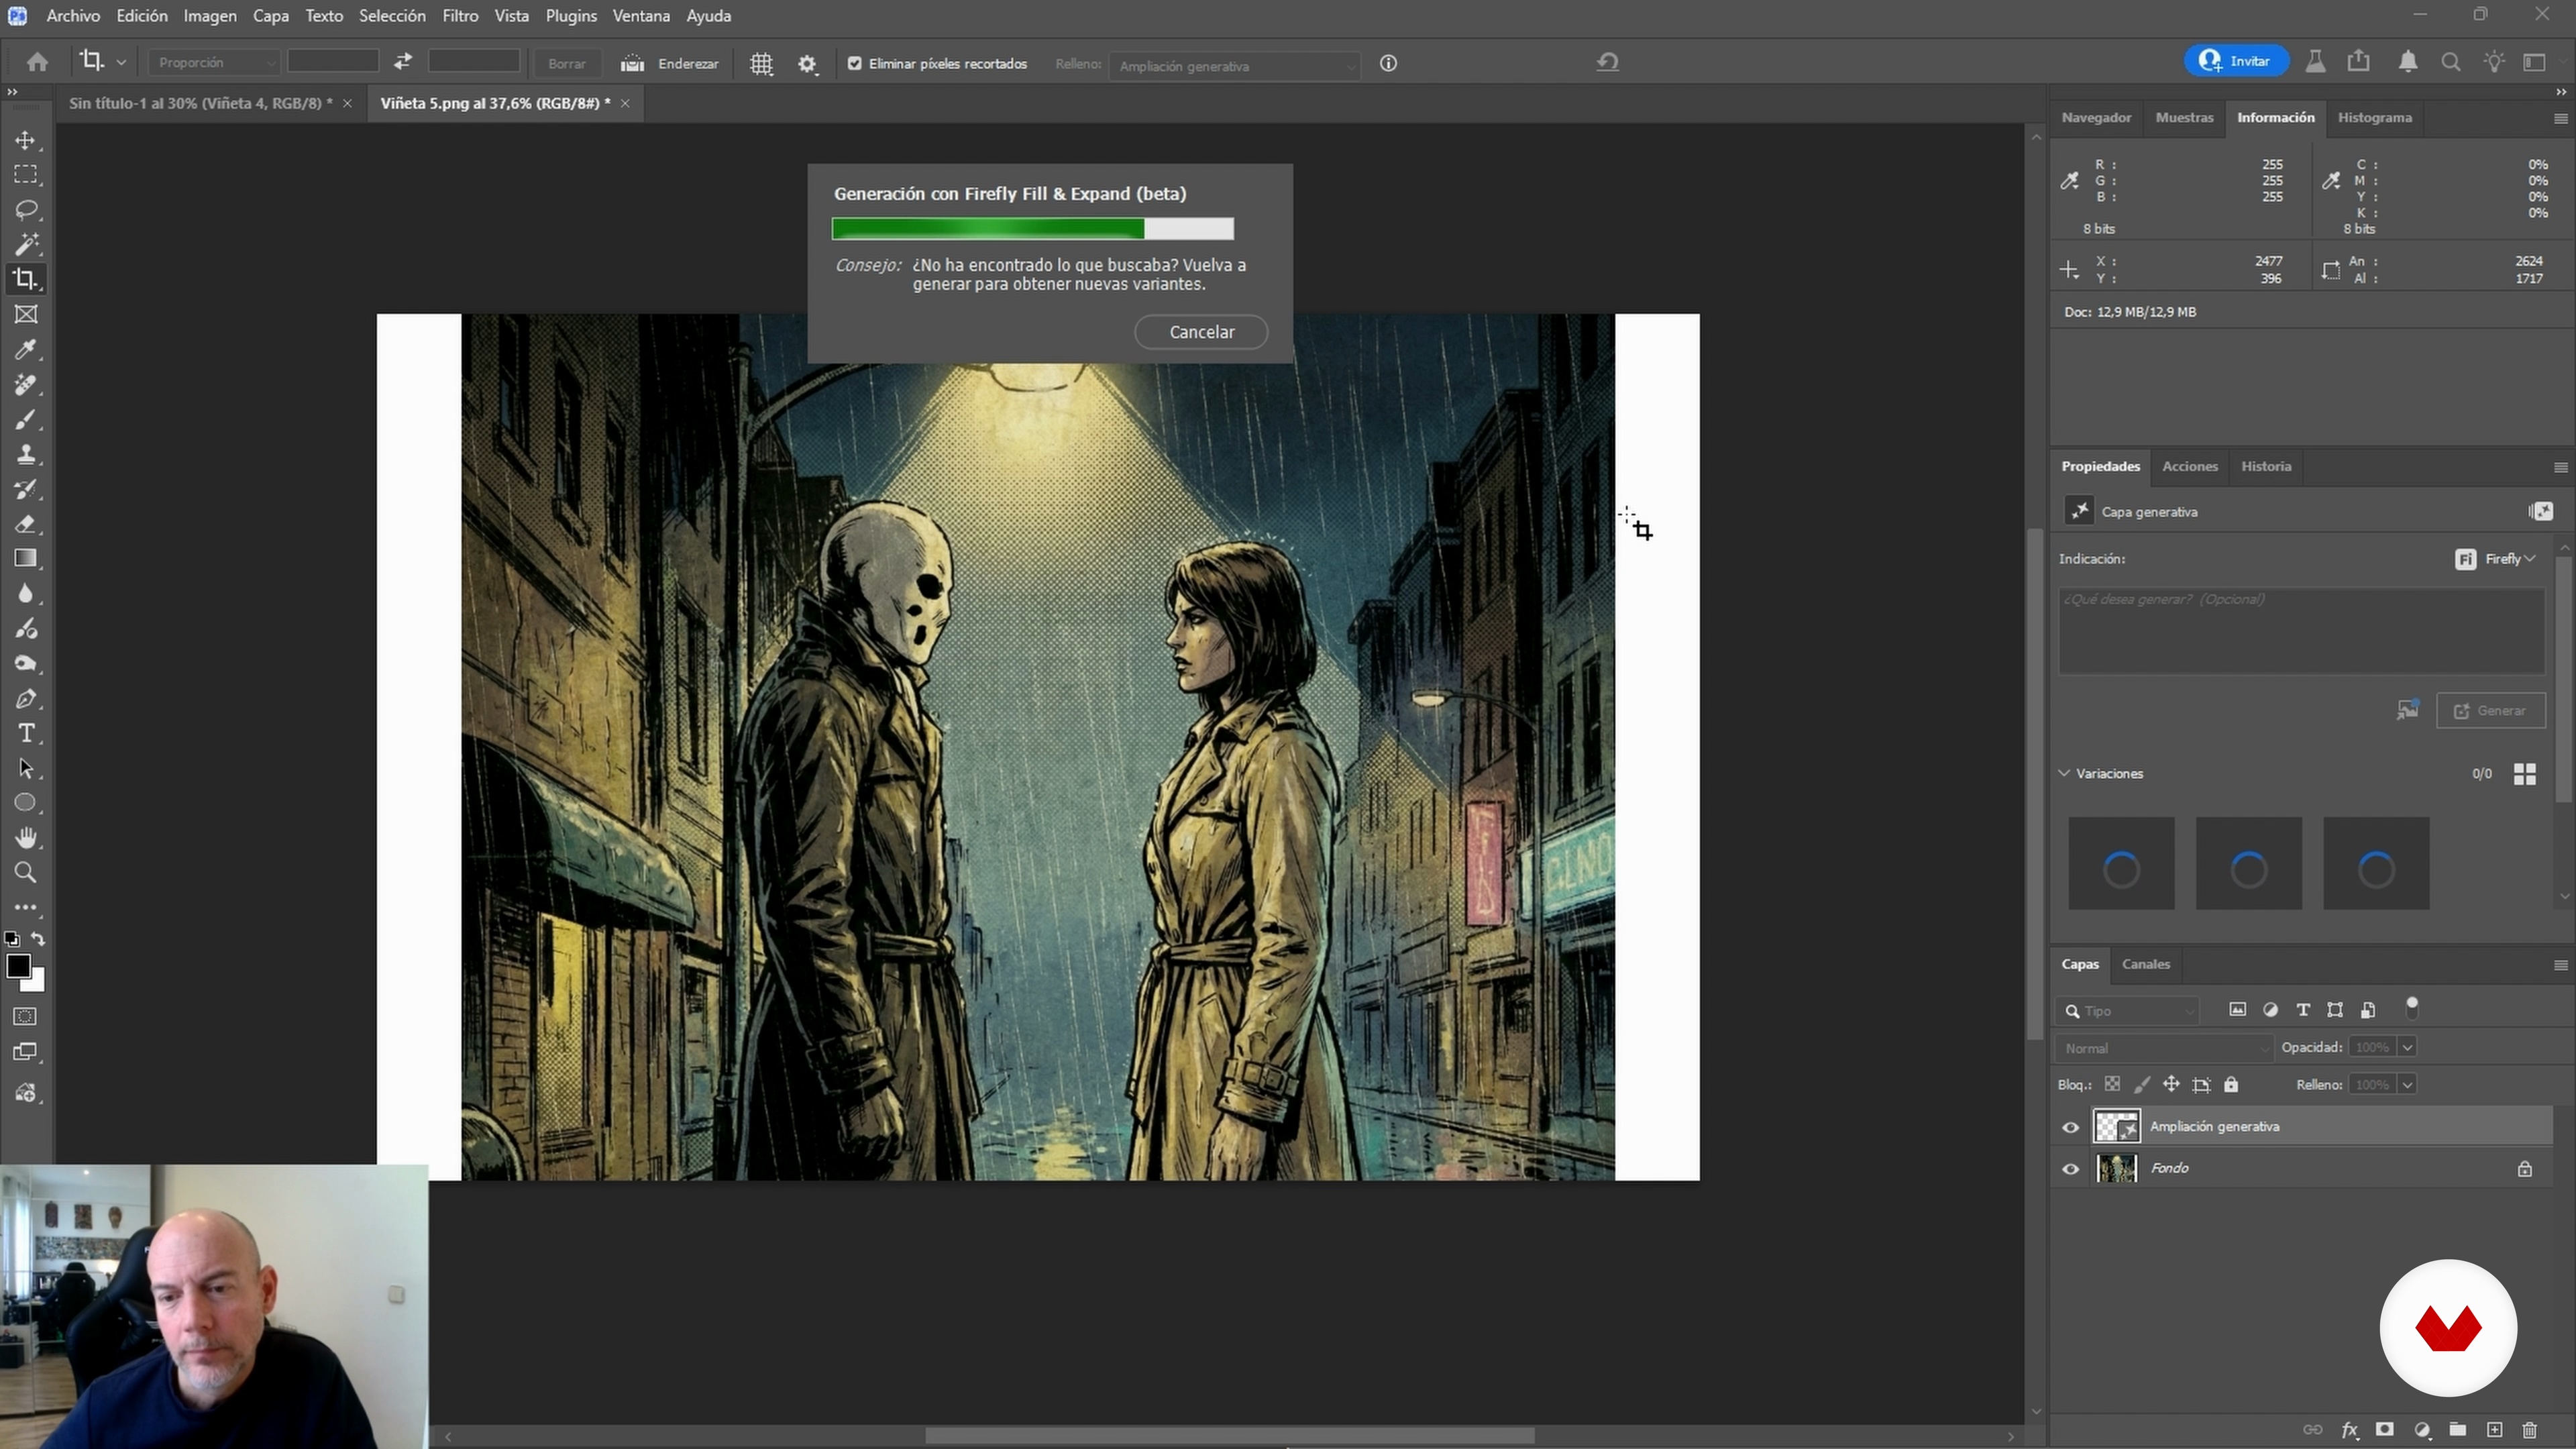Swap width and height crop values
2576x1449 pixels.
[403, 62]
